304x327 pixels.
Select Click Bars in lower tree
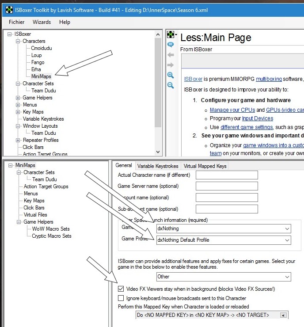(34, 208)
